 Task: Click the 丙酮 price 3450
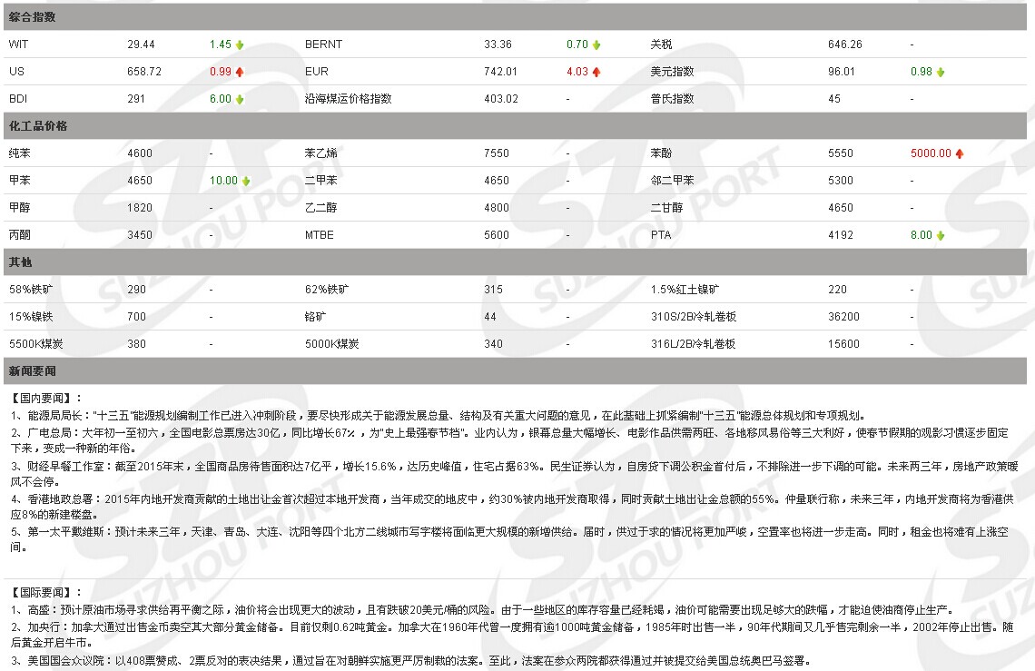click(139, 234)
